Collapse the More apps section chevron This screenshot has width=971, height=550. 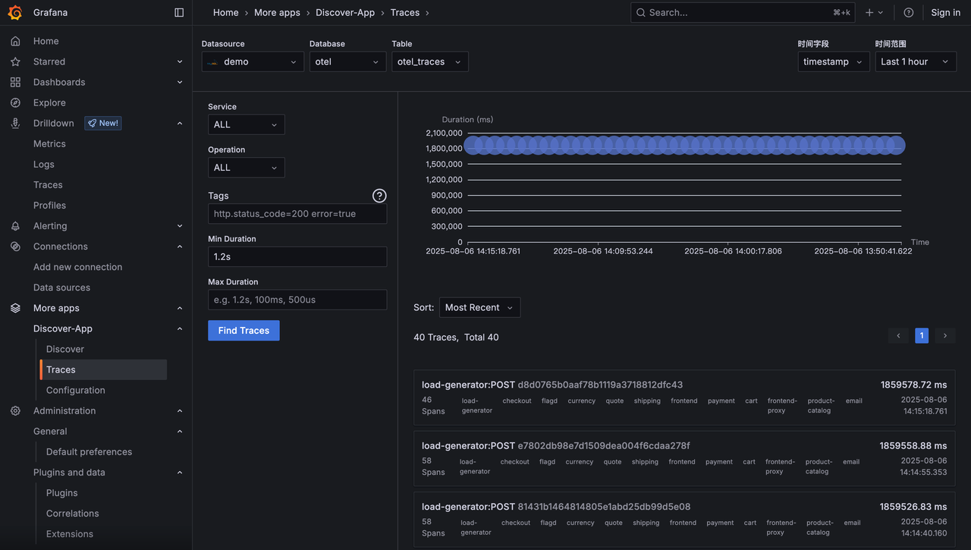[x=180, y=308]
